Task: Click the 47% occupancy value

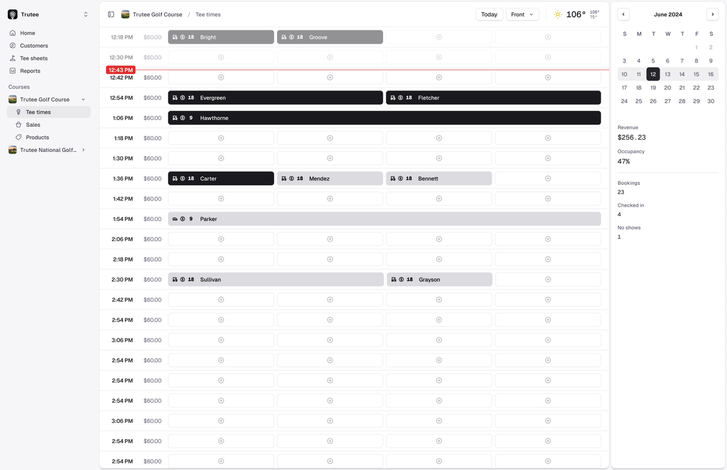Action: [x=623, y=162]
